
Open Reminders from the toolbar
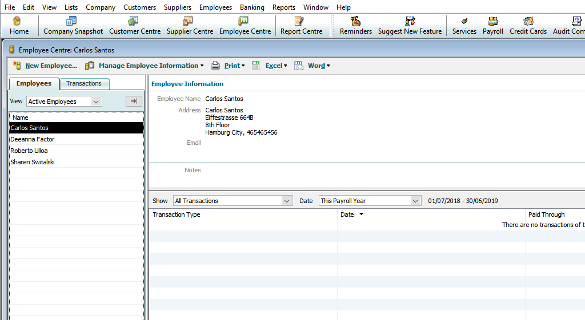coord(355,26)
